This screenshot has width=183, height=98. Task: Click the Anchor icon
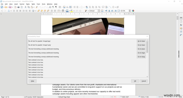point(9,11)
